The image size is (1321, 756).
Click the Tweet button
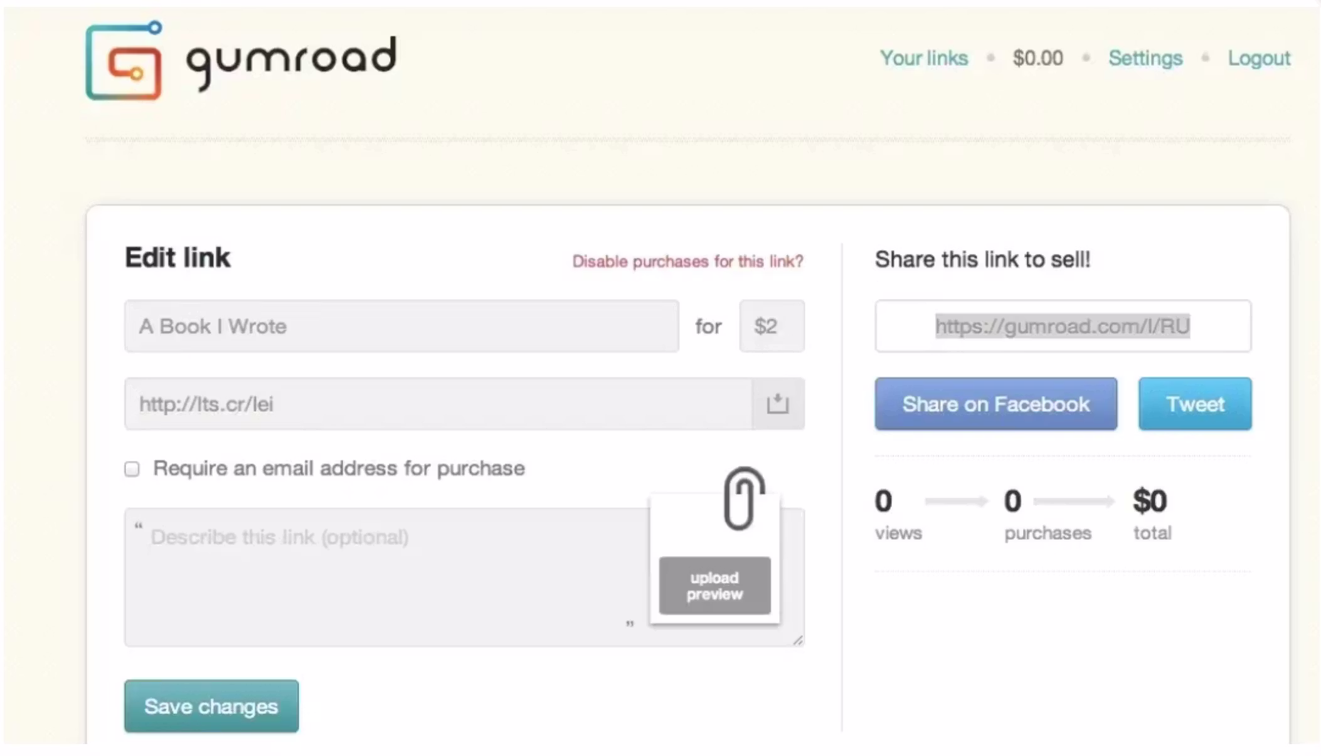1194,404
